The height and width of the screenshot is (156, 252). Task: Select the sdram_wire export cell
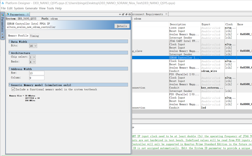(209, 71)
